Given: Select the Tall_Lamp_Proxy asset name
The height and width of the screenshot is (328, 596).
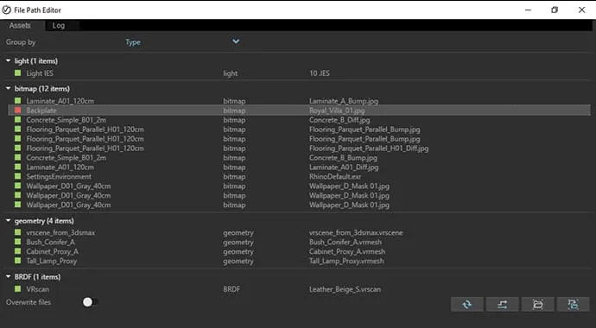Looking at the screenshot, I should tap(52, 262).
